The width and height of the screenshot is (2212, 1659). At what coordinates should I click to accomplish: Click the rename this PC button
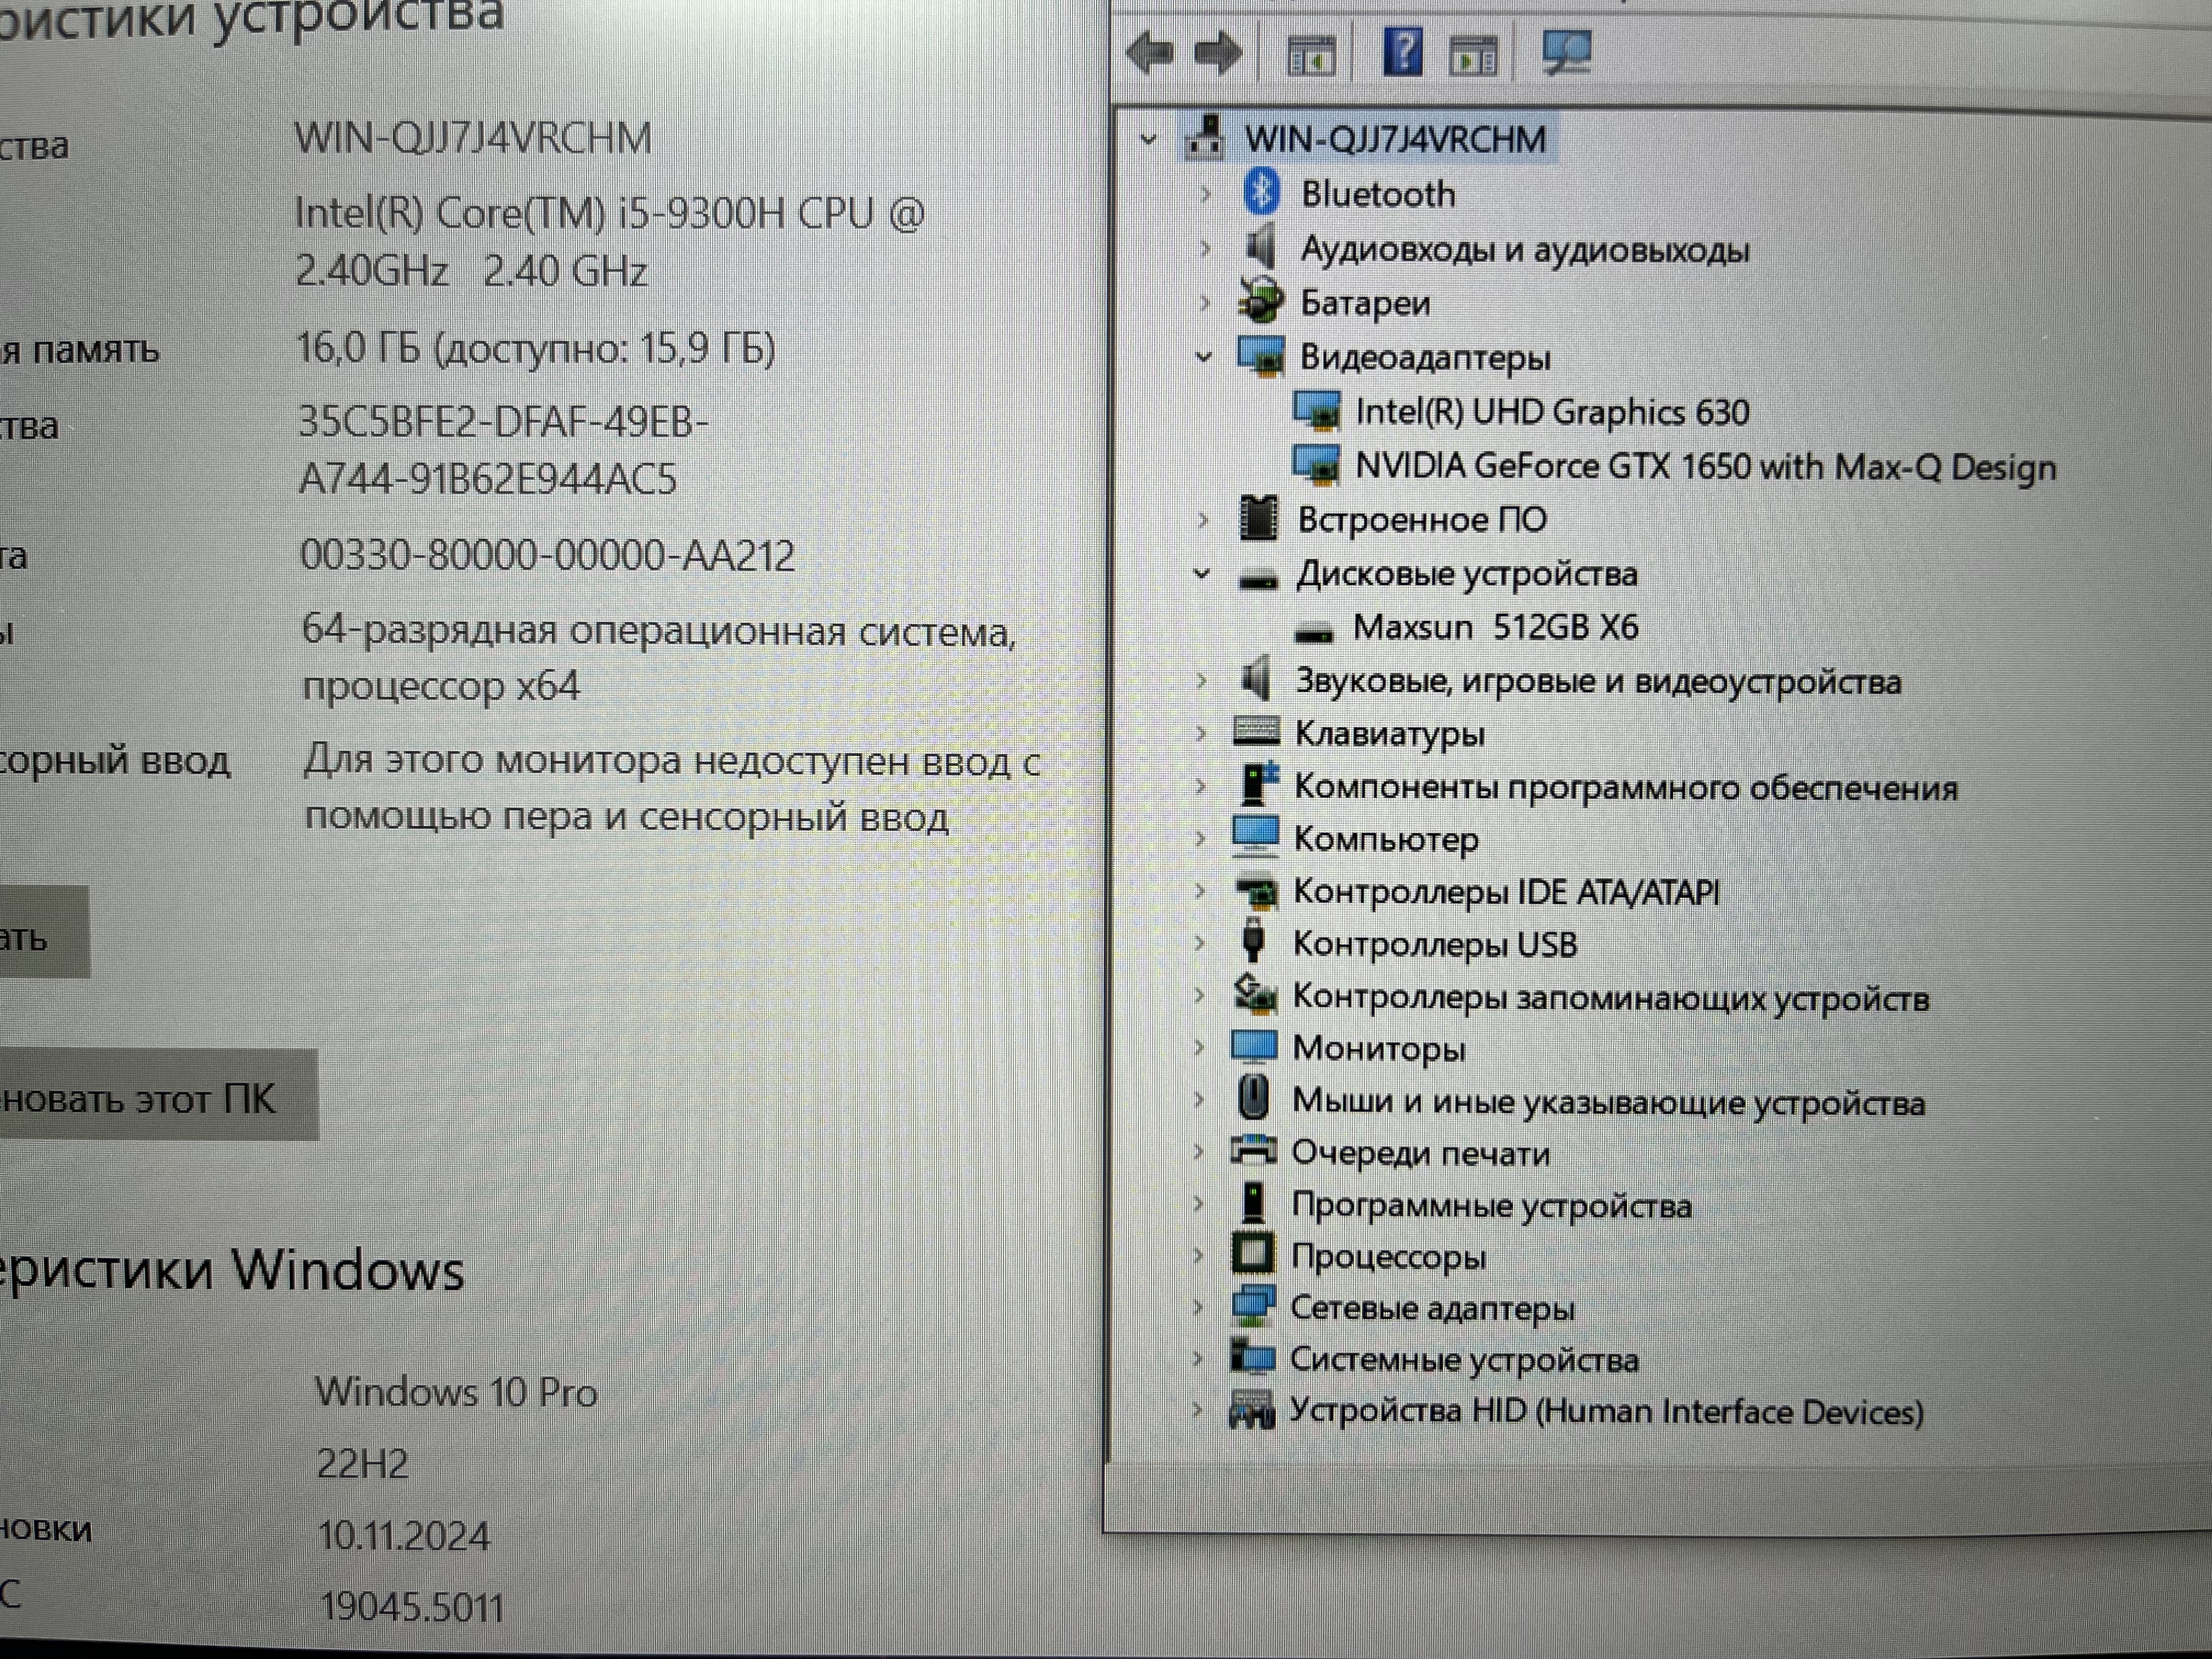[150, 1098]
